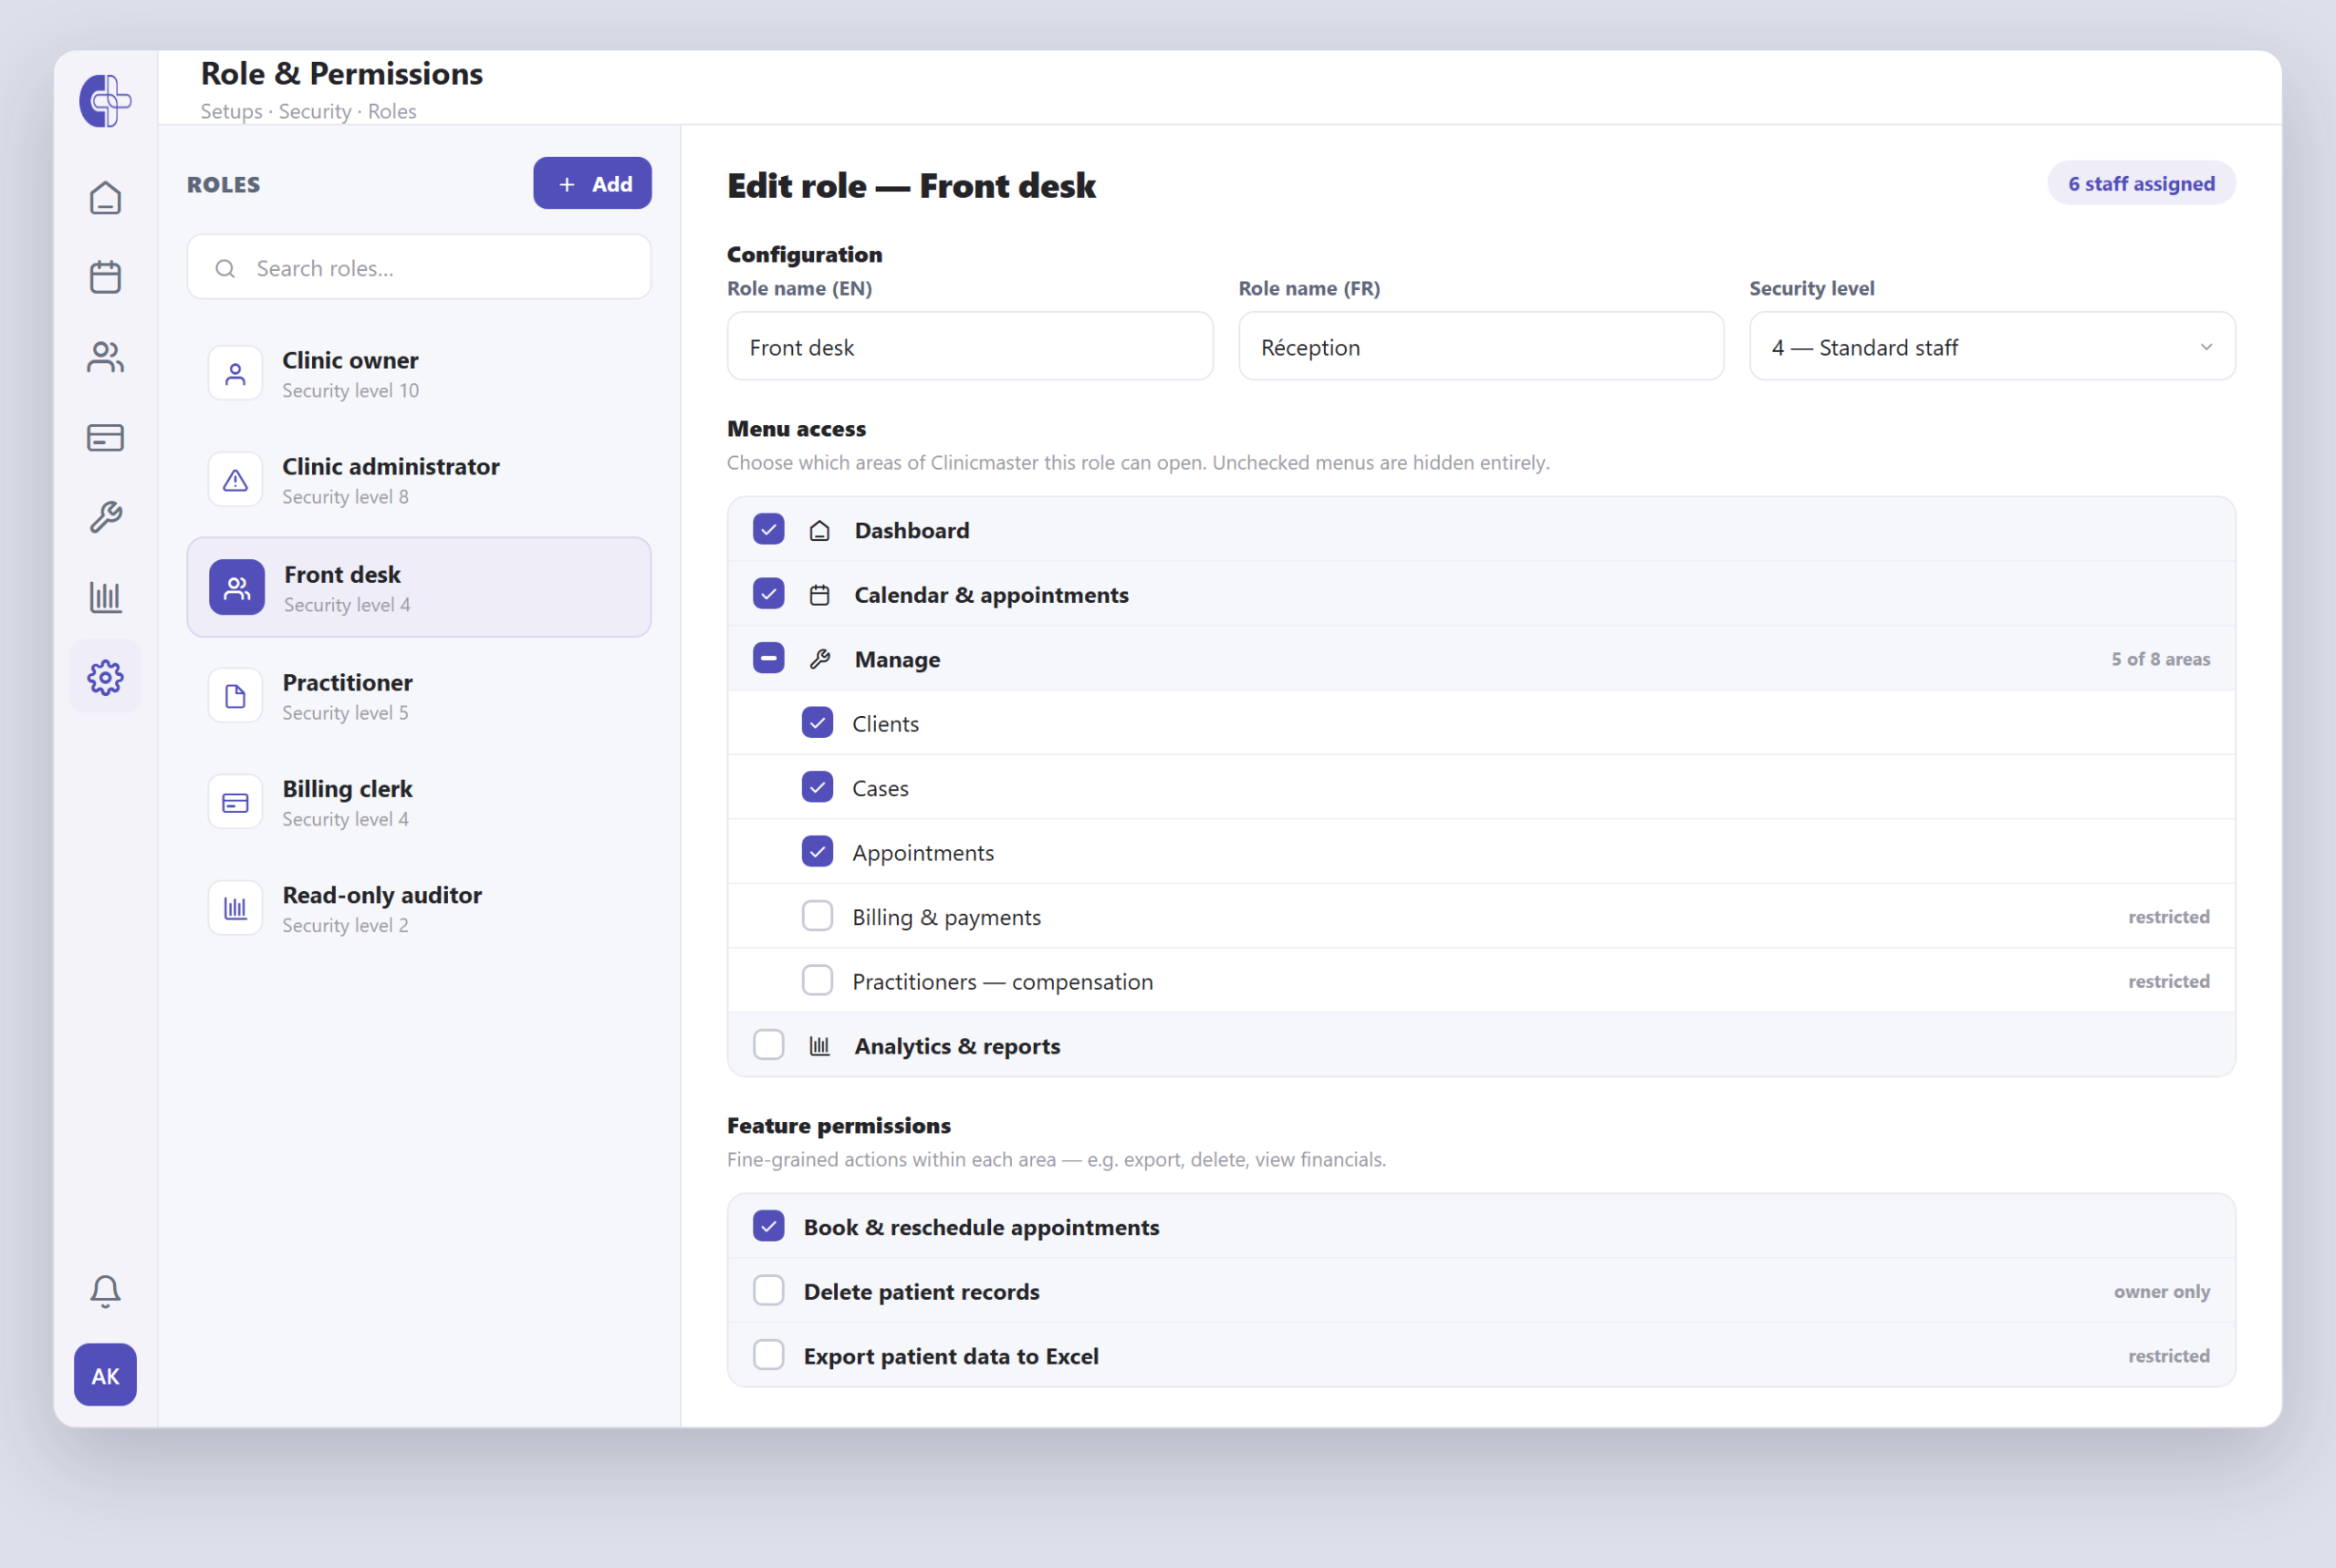Viewport: 2336px width, 1568px height.
Task: Click the chart icon beside Analytics & reports
Action: (x=819, y=1046)
